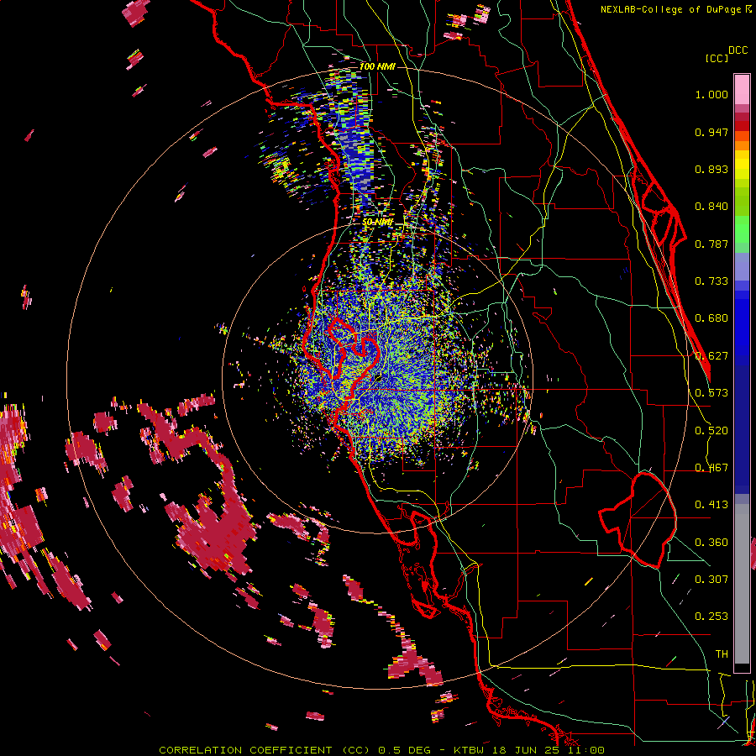Select the 0.733 scale value
This screenshot has width=756, height=756.
coord(711,281)
